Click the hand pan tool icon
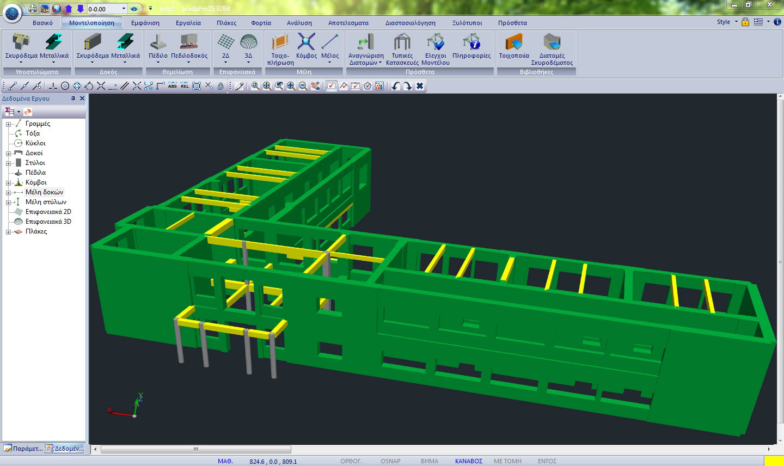The height and width of the screenshot is (466, 784). (x=315, y=86)
